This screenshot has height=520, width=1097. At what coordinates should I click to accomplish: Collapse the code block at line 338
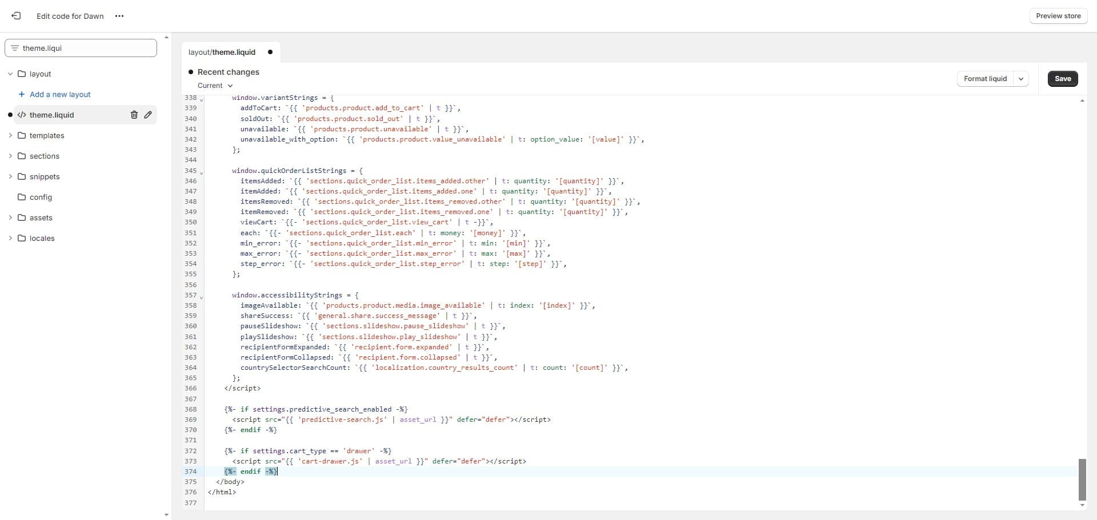pyautogui.click(x=201, y=98)
